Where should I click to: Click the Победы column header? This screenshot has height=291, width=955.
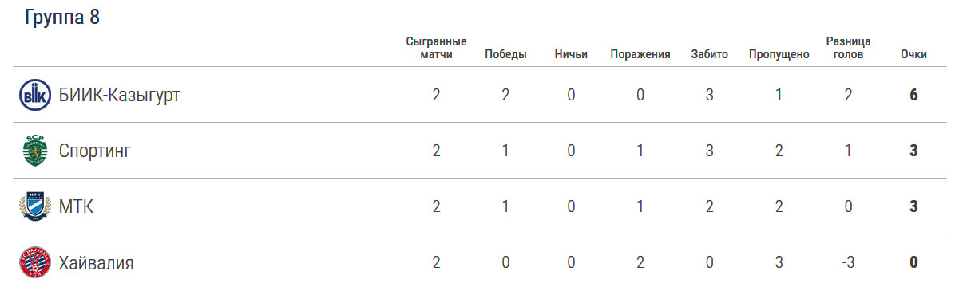(x=505, y=55)
